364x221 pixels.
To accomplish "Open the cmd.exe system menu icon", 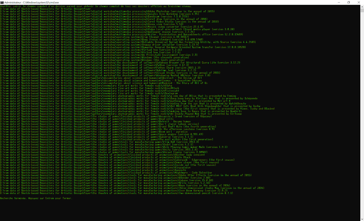I will [2, 2].
